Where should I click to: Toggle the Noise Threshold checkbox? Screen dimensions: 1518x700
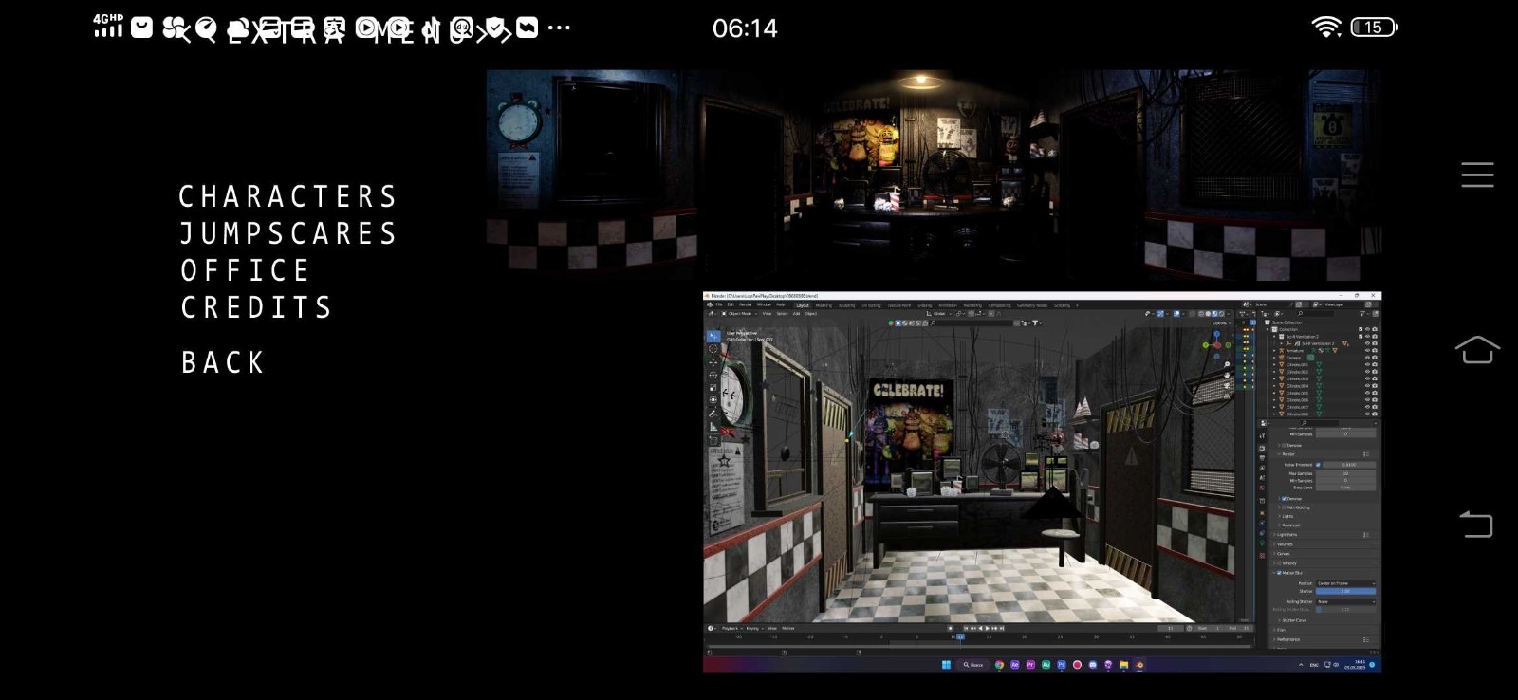[1318, 465]
